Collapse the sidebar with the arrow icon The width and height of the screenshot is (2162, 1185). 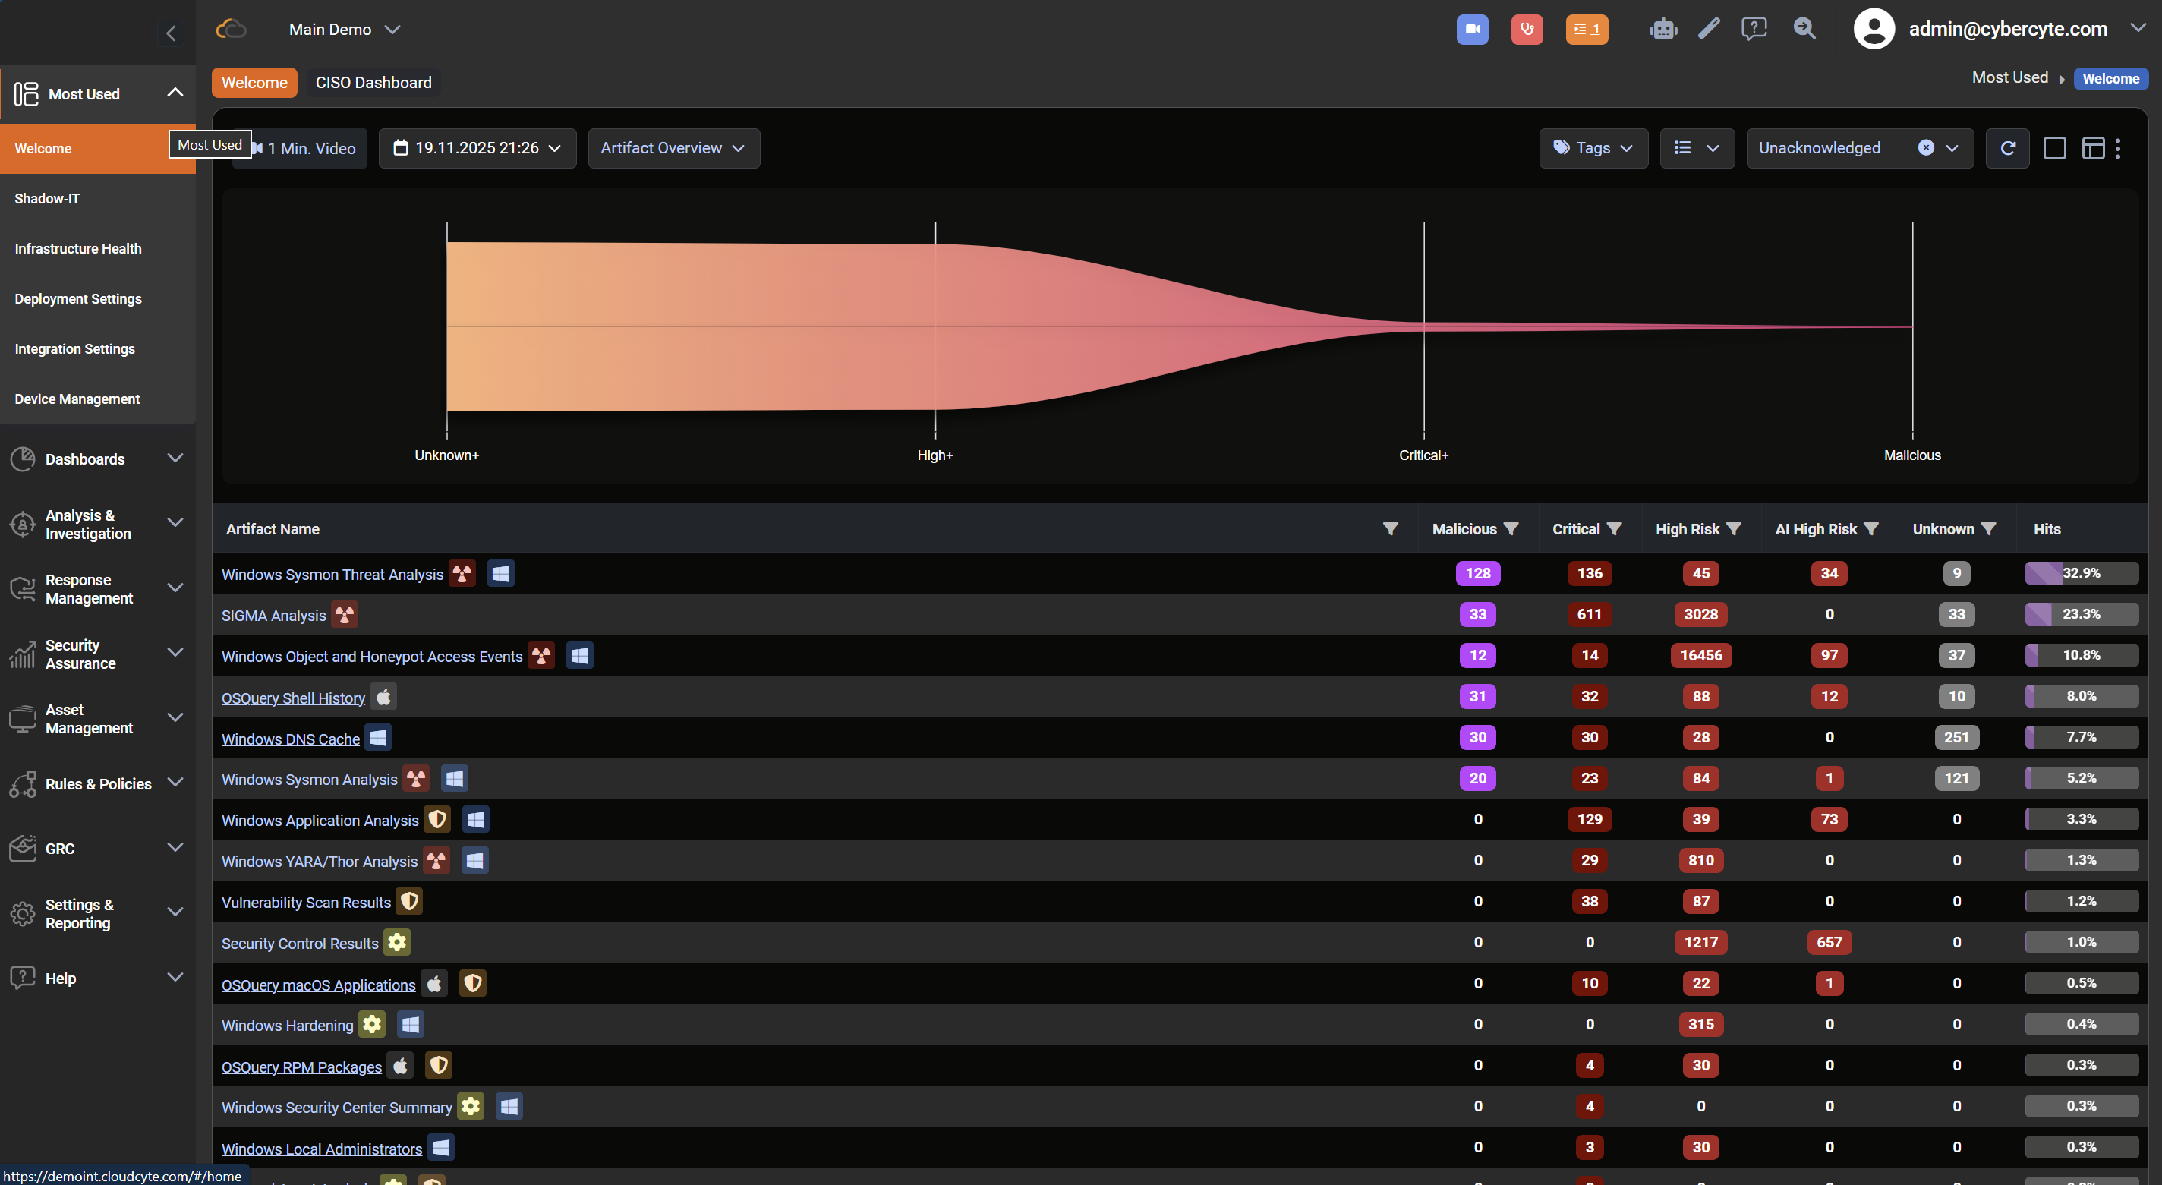(172, 33)
